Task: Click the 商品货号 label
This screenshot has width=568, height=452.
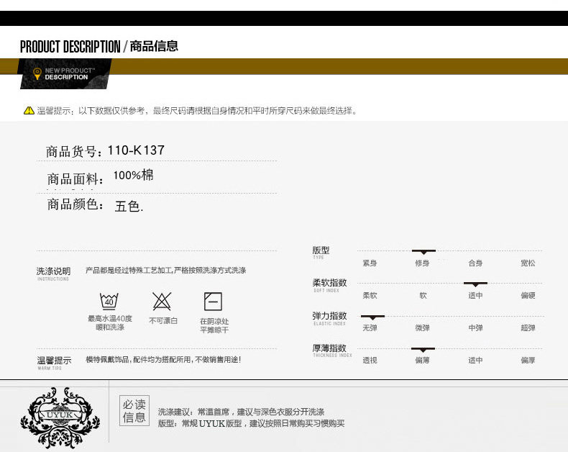Action: pyautogui.click(x=74, y=152)
